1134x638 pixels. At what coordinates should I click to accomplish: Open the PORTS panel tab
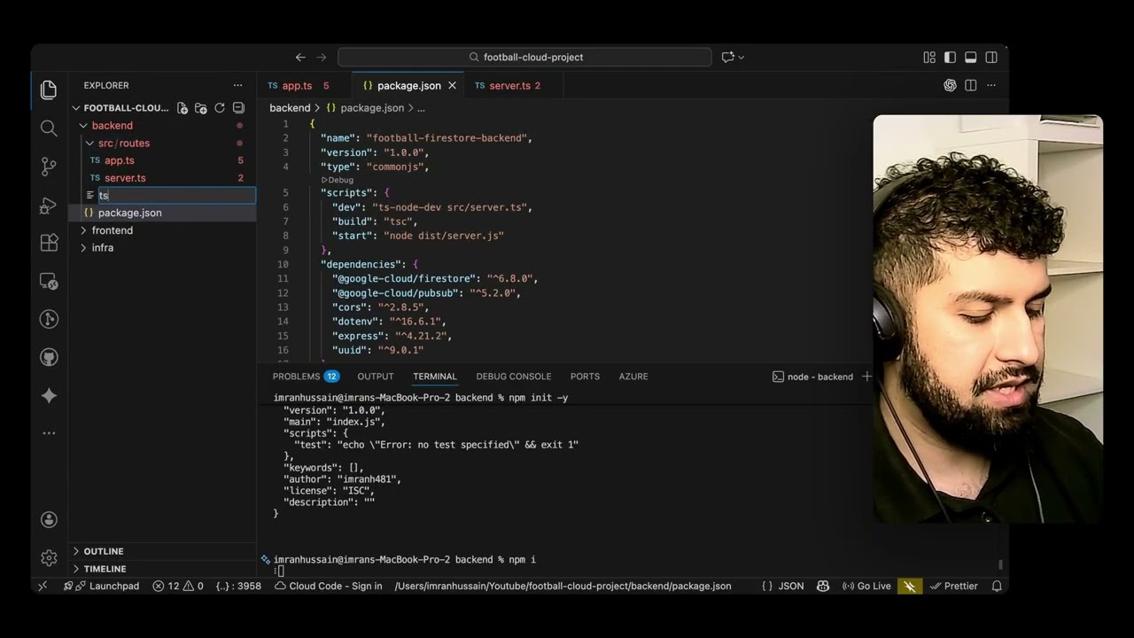[x=585, y=377]
